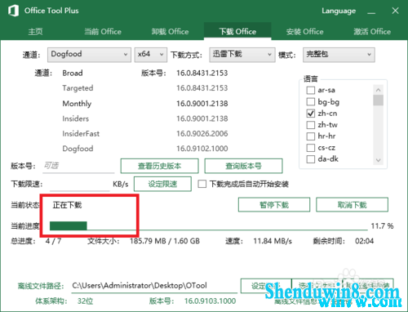Open the Language menu

pos(339,11)
